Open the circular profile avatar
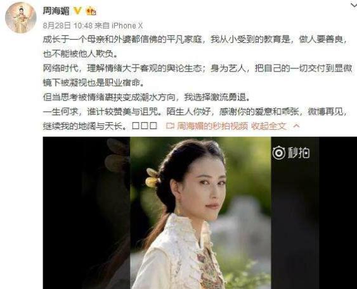The height and width of the screenshot is (289, 357). (x=21, y=18)
